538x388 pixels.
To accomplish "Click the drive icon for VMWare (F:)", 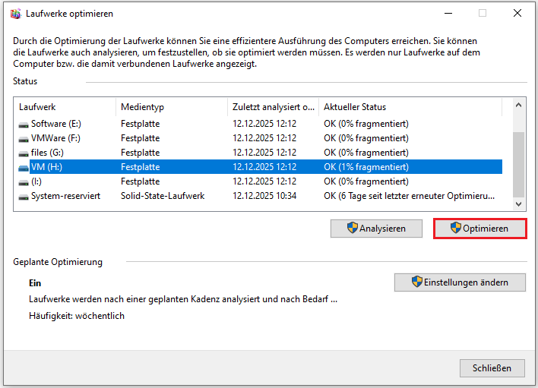I will [24, 139].
